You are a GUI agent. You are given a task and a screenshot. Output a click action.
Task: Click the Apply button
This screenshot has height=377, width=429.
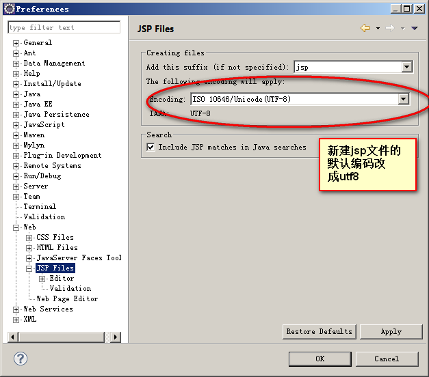[x=391, y=331]
